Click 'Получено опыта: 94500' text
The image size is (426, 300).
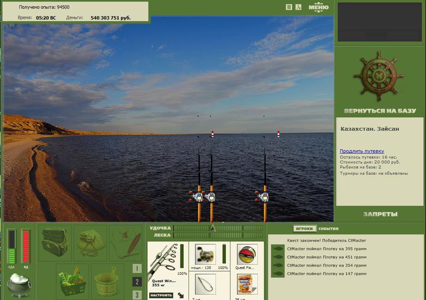click(44, 7)
